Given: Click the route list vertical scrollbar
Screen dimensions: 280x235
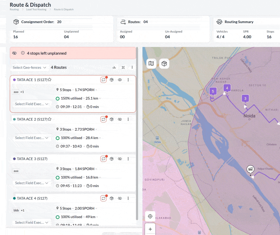Looking at the screenshot, I should pos(137,134).
